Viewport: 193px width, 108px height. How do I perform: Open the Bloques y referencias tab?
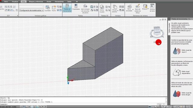click(x=36, y=1)
